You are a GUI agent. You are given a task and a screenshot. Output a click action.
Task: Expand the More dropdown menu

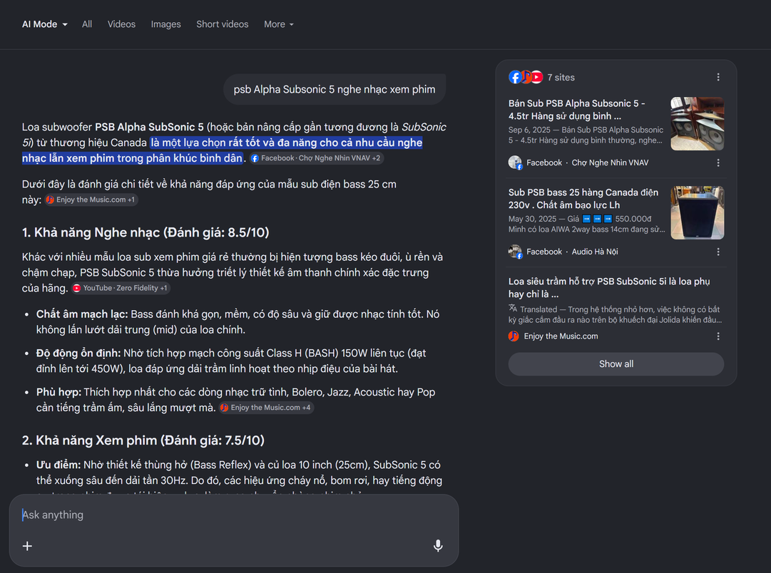tap(278, 24)
